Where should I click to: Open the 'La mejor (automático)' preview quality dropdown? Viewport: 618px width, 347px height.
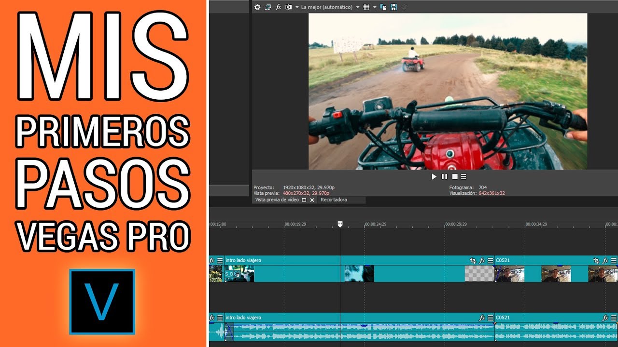pos(330,7)
